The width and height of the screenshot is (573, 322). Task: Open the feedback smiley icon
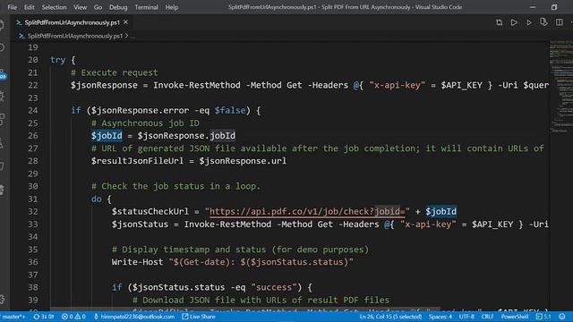point(562,317)
